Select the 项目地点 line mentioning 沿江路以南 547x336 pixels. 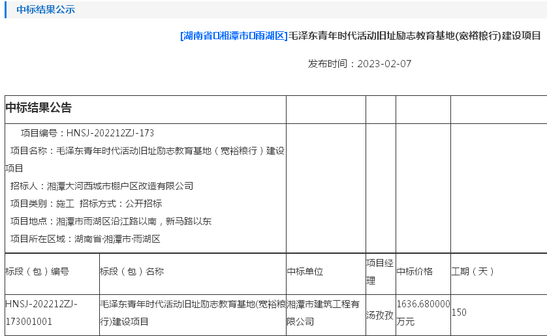click(x=111, y=221)
